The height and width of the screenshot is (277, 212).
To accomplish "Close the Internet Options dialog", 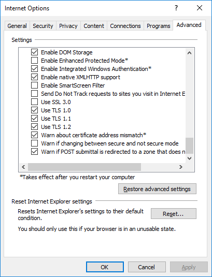I will [200, 8].
